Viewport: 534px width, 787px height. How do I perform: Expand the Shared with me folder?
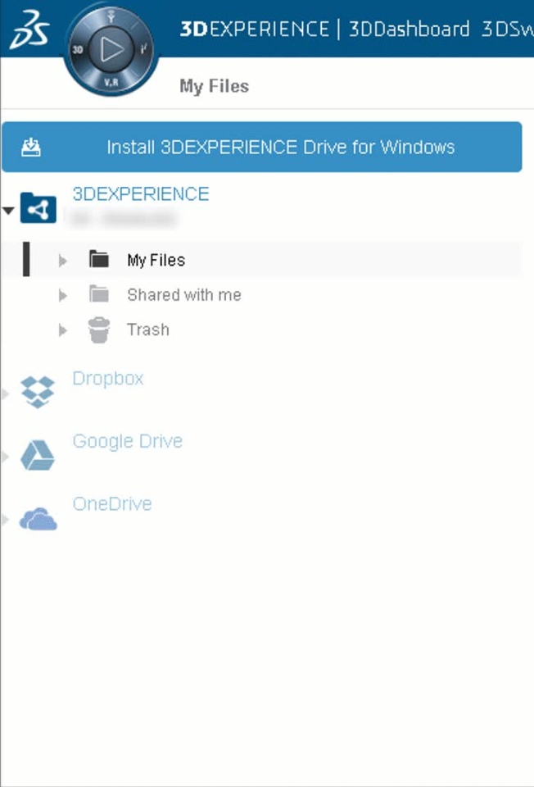63,295
